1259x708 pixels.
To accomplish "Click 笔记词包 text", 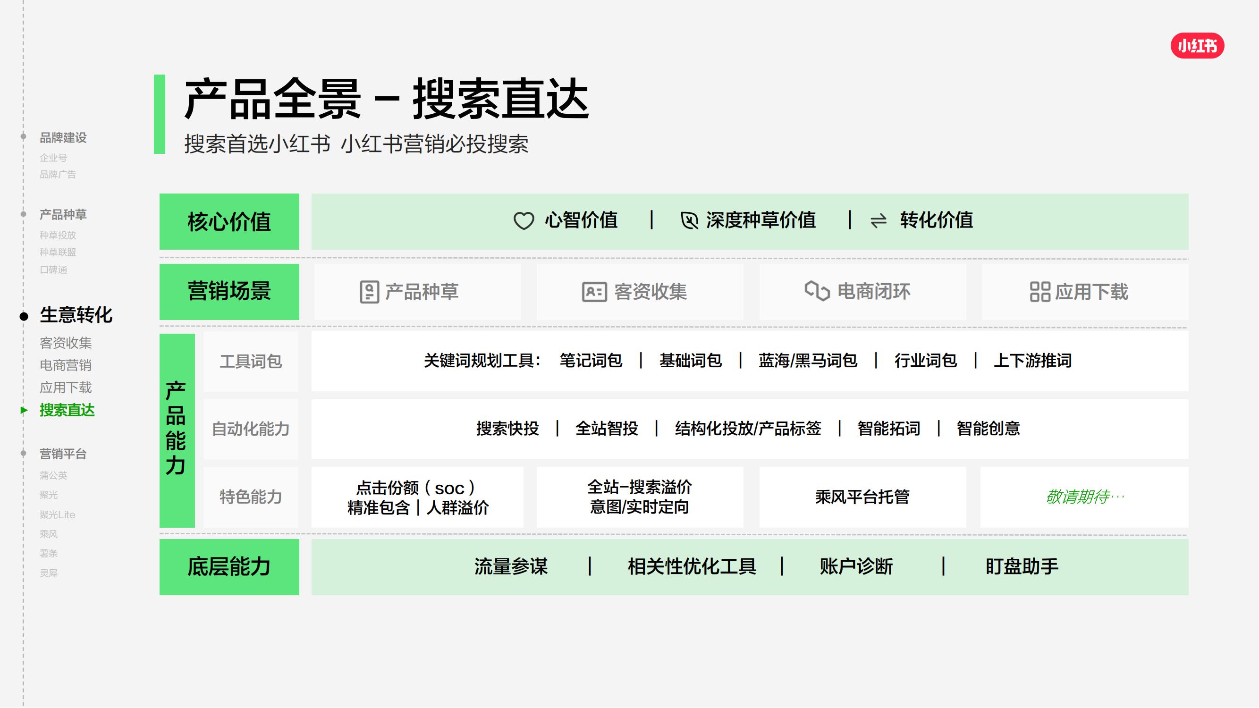I will [x=591, y=361].
